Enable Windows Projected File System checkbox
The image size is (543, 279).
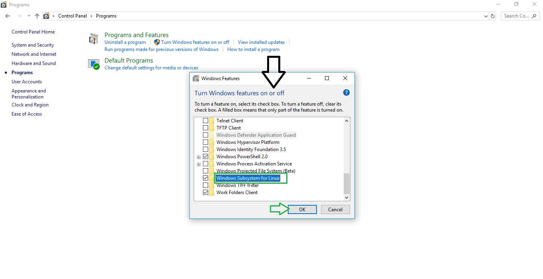click(206, 171)
